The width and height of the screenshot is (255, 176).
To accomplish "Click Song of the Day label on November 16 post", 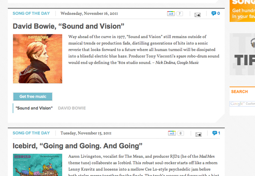I will 31,13.
